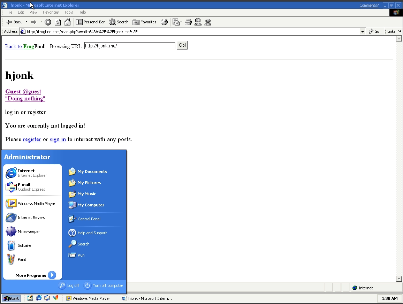This screenshot has width=403, height=304.
Task: Click the sign in link
Action: [x=58, y=139]
